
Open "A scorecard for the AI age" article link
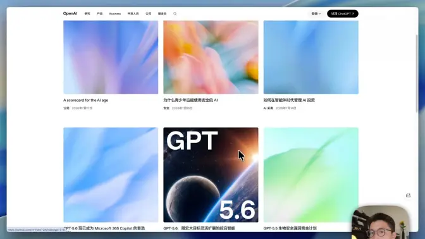tap(85, 100)
